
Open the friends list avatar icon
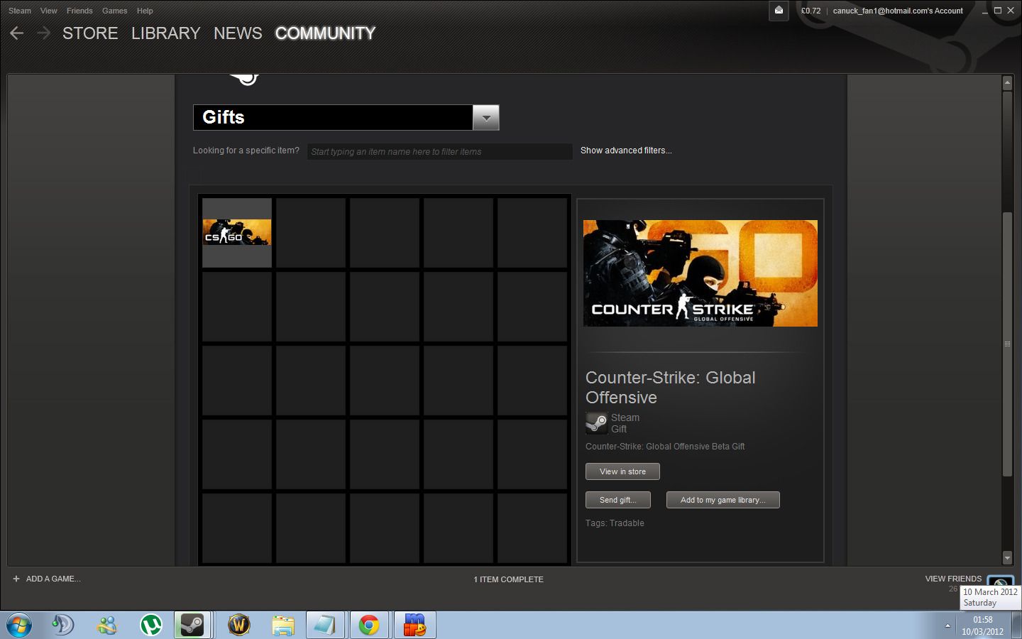[x=1001, y=581]
